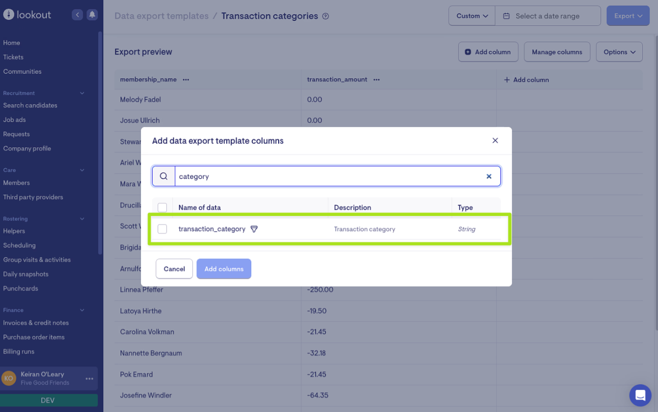658x412 pixels.
Task: Click the help icon next to Transaction categories
Action: pos(326,16)
